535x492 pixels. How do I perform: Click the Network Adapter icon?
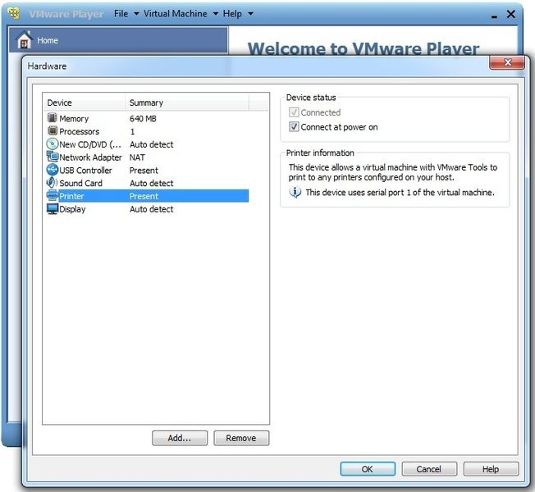[x=53, y=157]
